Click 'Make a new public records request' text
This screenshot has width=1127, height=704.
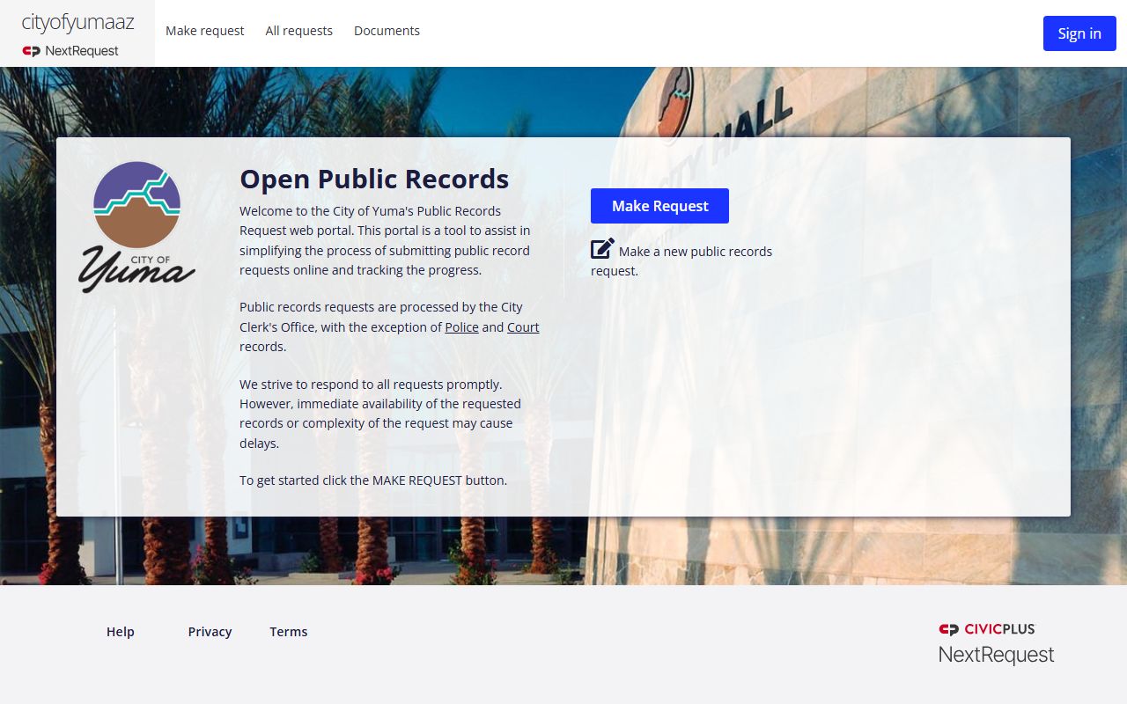click(x=681, y=260)
